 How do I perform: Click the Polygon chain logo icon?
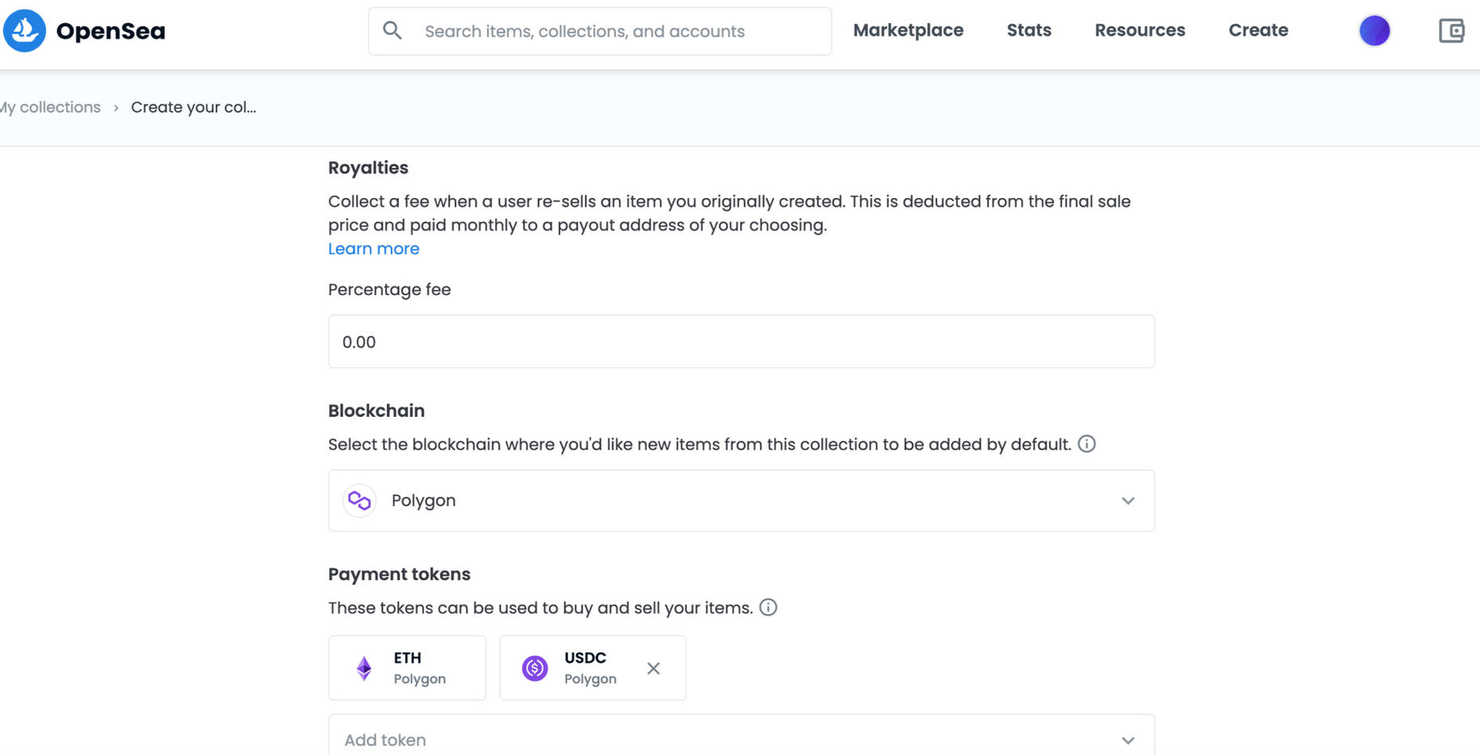[x=359, y=500]
